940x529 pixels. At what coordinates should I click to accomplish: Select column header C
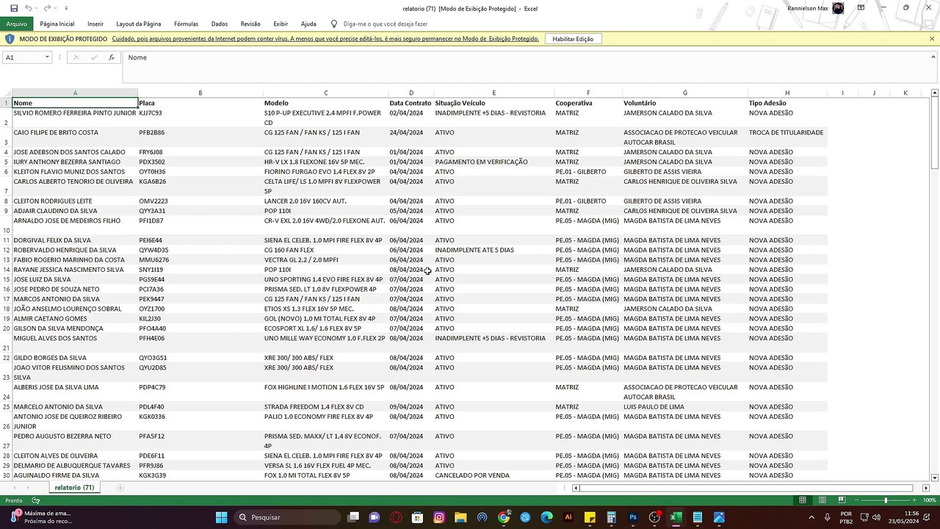[325, 93]
